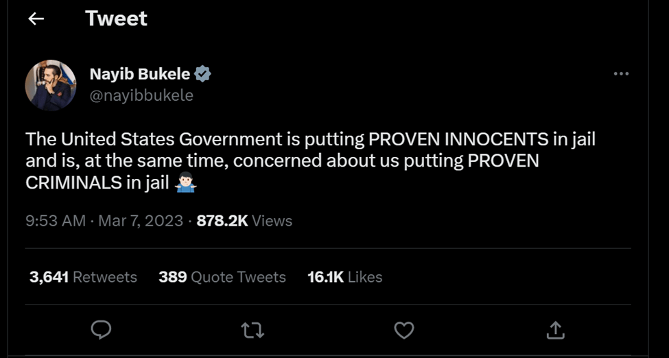The image size is (669, 358).
Task: Click the blue verified badge
Action: pyautogui.click(x=202, y=74)
